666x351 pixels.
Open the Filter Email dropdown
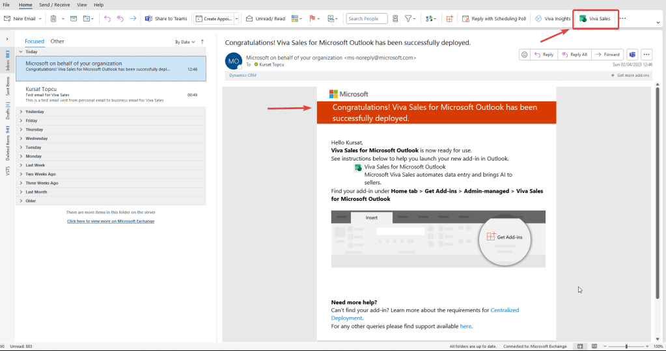(410, 19)
